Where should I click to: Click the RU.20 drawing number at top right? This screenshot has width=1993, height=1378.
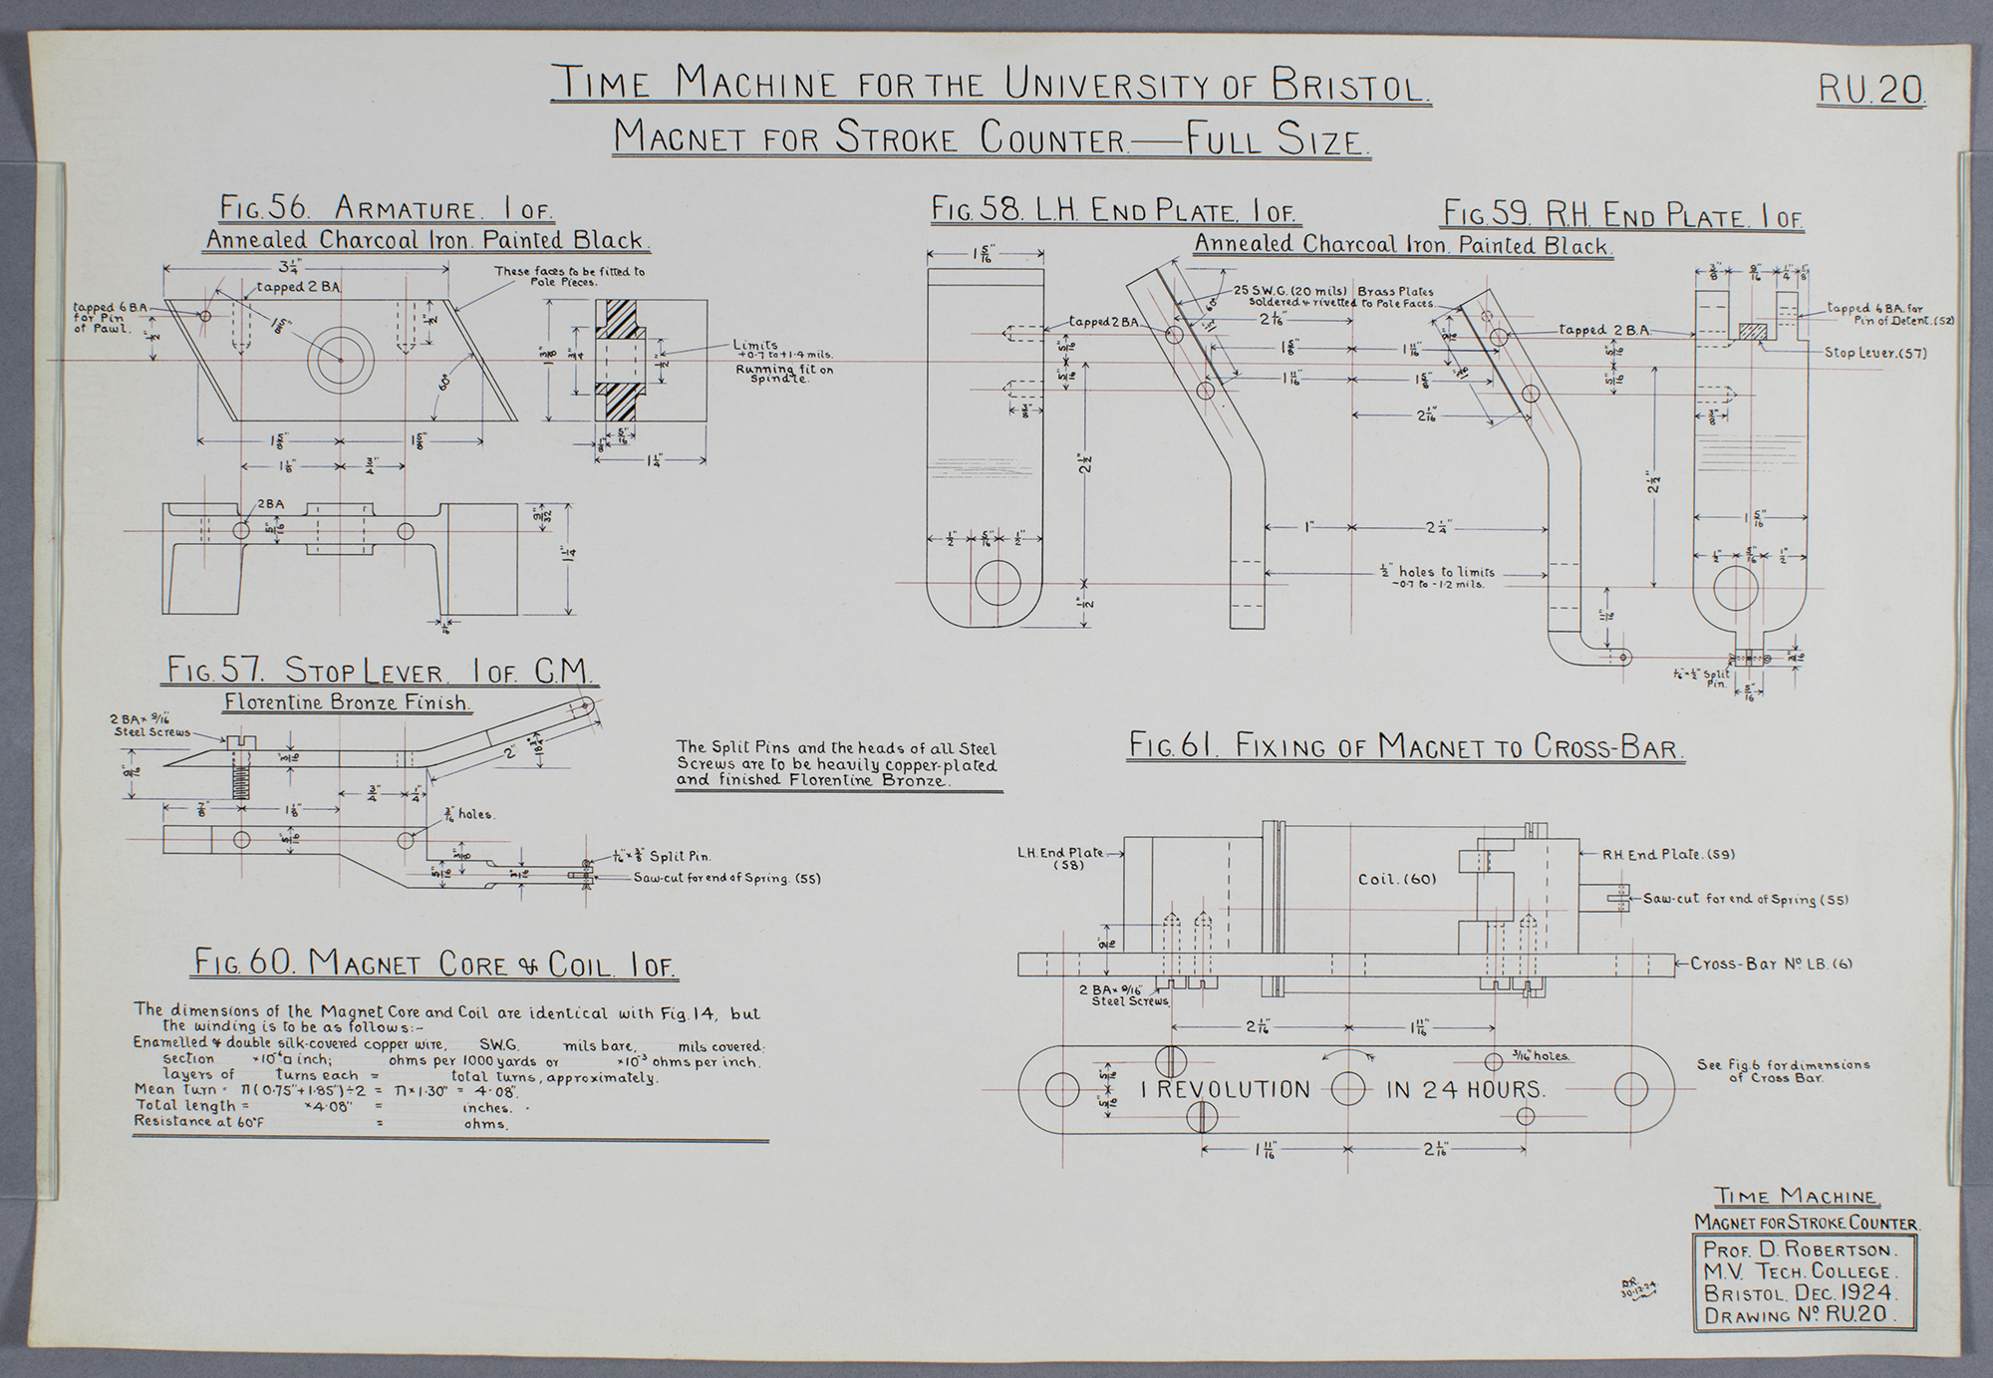(1870, 90)
